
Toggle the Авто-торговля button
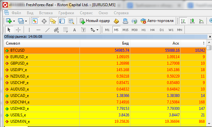[157, 21]
